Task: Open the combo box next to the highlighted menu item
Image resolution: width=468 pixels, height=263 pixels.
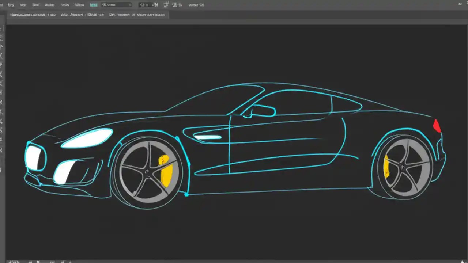Action: [x=116, y=5]
